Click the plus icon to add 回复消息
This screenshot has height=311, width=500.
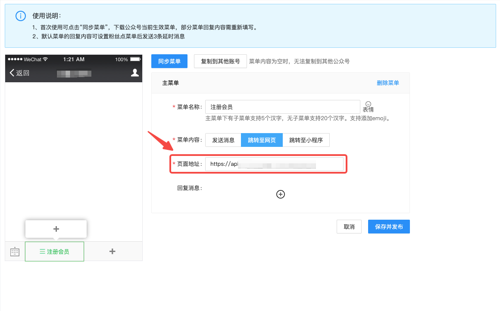coord(281,194)
